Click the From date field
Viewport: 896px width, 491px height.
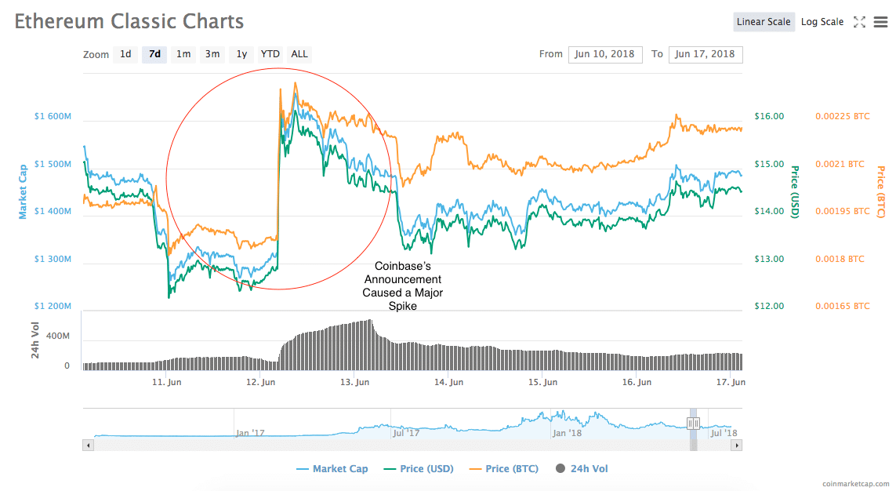pyautogui.click(x=605, y=54)
